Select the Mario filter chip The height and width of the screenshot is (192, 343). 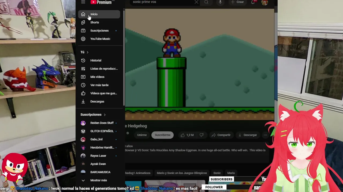[x=231, y=173]
